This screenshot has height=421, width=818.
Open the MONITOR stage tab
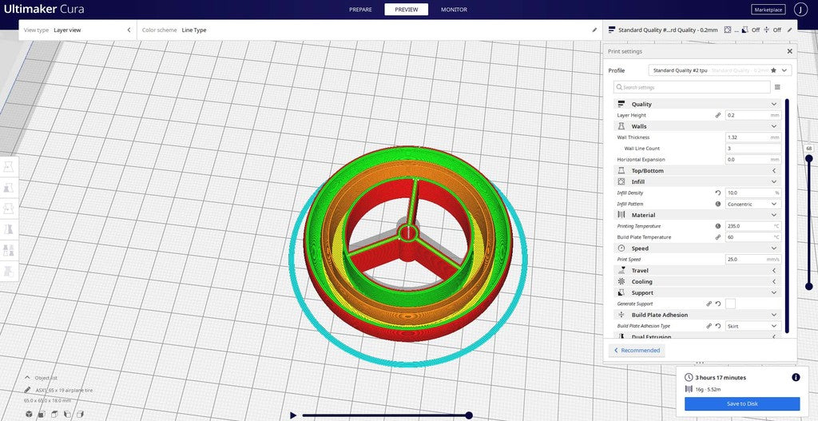tap(454, 10)
